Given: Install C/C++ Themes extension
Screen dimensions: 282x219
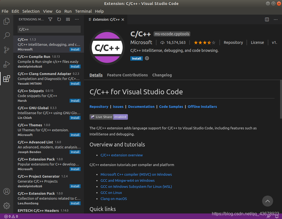Looking at the screenshot, I should click(x=75, y=135).
